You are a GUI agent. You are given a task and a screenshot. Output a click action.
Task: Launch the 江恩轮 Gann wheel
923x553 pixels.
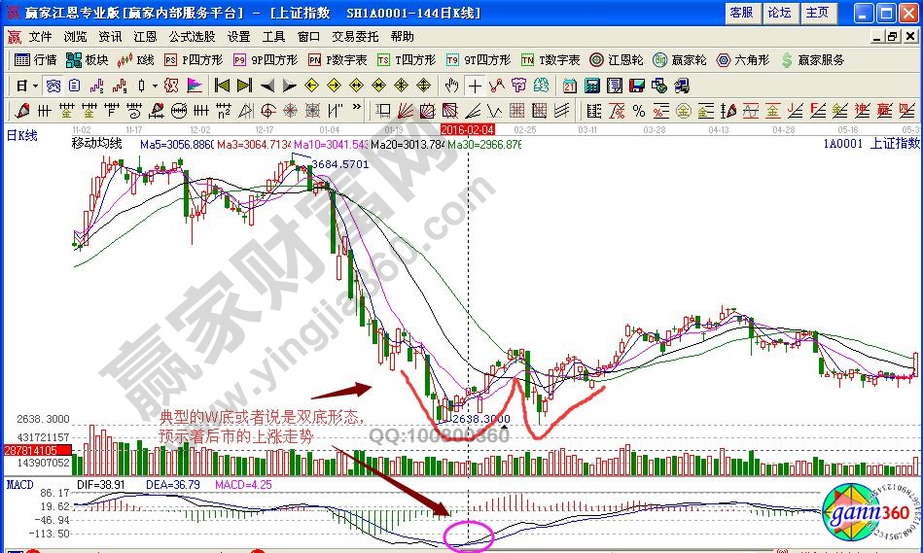tap(617, 60)
